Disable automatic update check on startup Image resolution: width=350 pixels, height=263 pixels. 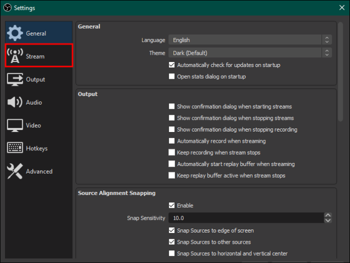(x=171, y=65)
